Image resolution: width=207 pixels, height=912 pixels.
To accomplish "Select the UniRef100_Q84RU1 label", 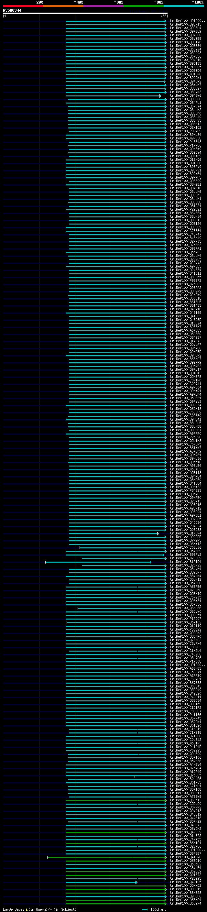I will click(x=186, y=103).
